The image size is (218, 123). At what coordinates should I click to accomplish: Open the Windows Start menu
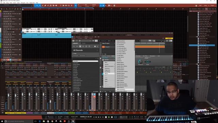2,121
